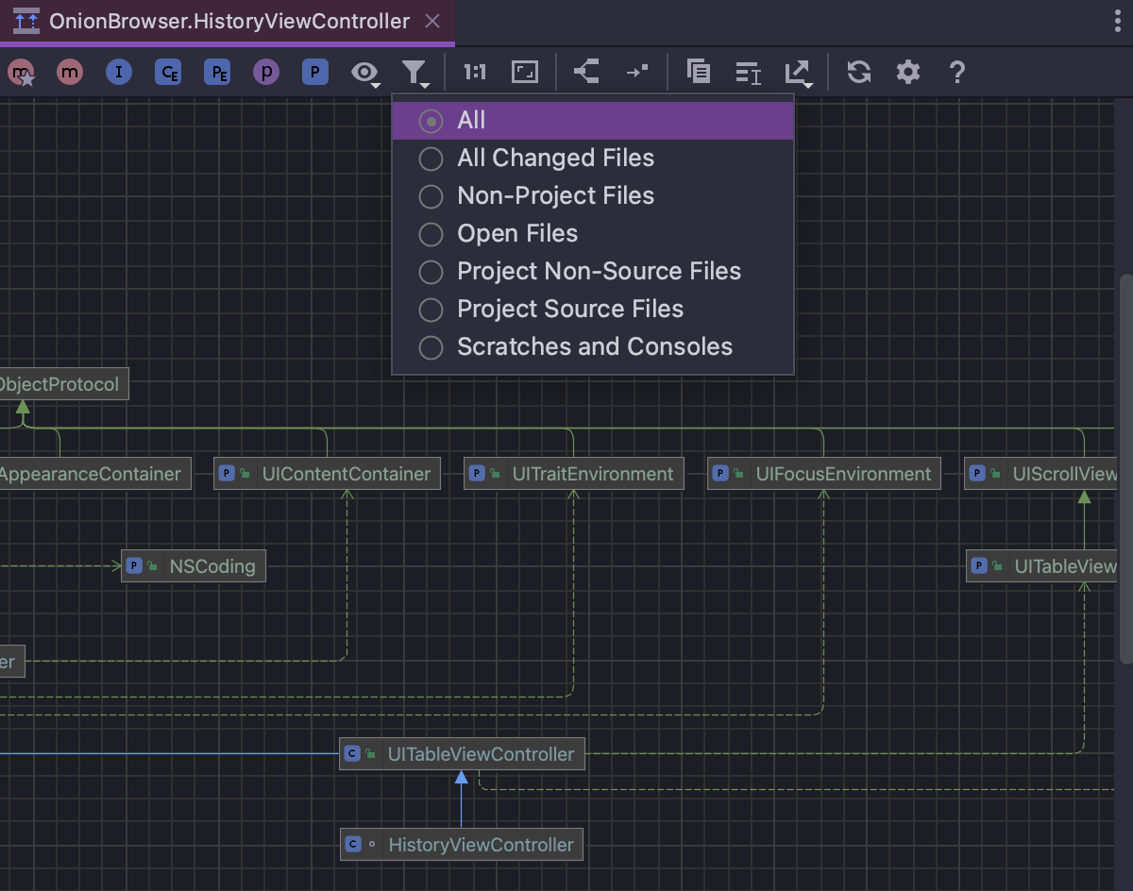Click the 'CE' class extensions icon

coord(168,72)
